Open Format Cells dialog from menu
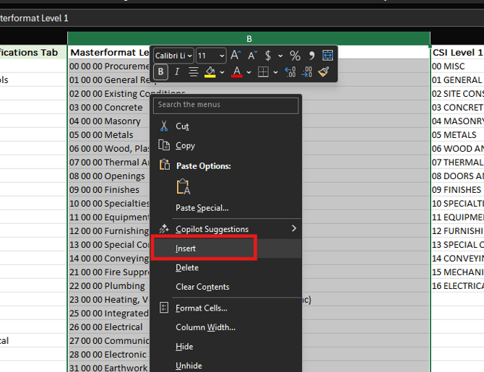 coord(201,308)
